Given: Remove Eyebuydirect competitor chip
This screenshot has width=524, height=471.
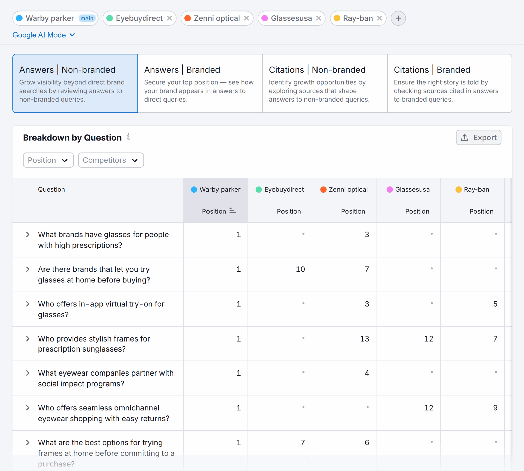Looking at the screenshot, I should pos(169,18).
